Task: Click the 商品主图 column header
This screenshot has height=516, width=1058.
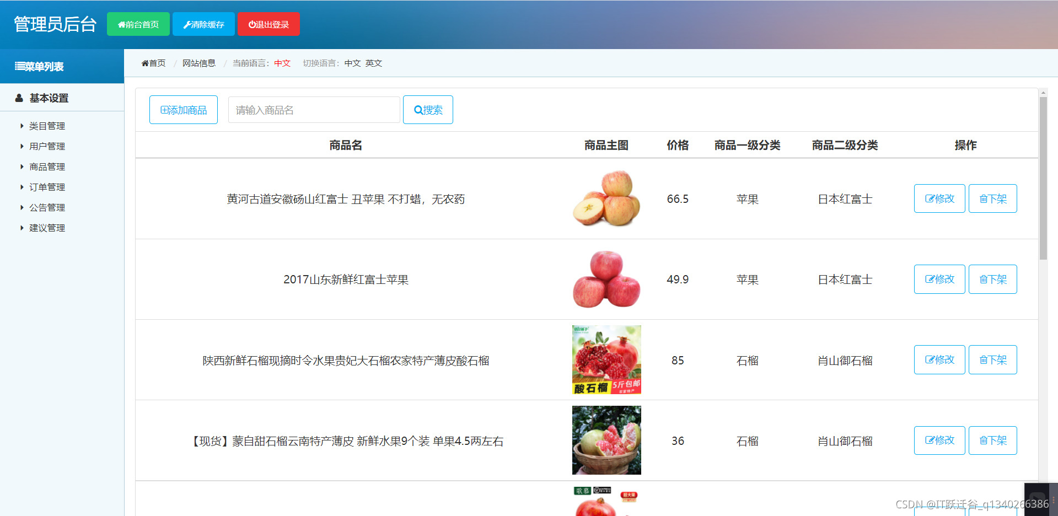Action: pyautogui.click(x=606, y=145)
